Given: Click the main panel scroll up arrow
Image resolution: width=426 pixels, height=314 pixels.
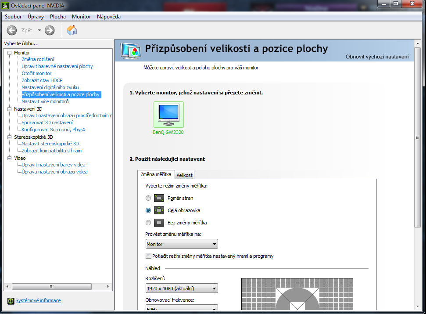Looking at the screenshot, I should click(417, 43).
